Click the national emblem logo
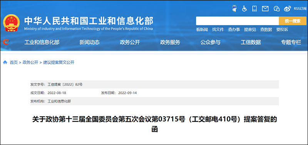This screenshot has width=308, height=145. (x=12, y=23)
